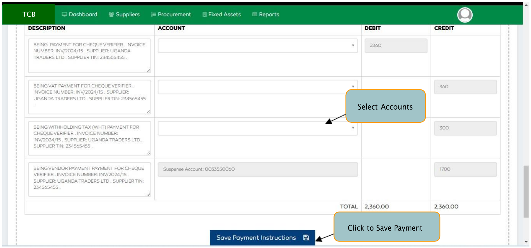Click the Reports icon in navbar
This screenshot has height=248, width=531.
[255, 14]
